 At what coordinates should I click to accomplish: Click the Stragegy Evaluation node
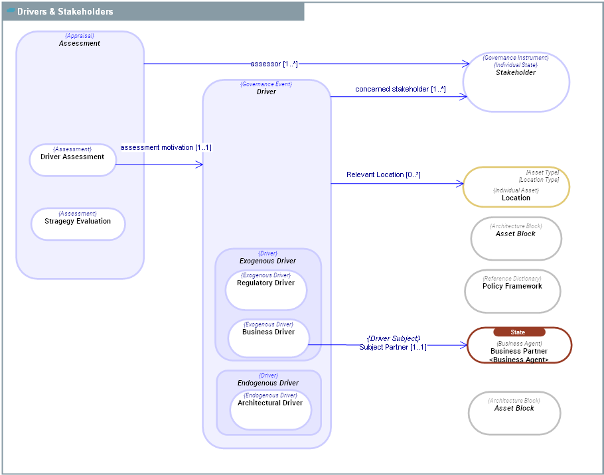point(78,224)
